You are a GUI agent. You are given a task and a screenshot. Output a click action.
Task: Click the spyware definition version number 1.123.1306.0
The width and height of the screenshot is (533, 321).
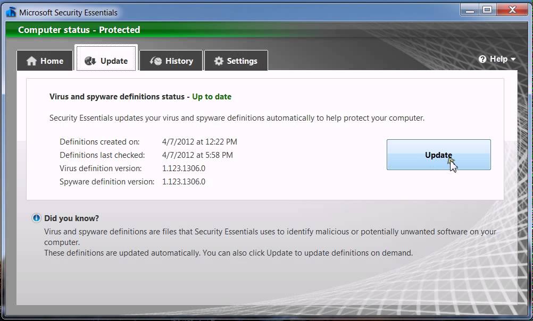(x=184, y=181)
